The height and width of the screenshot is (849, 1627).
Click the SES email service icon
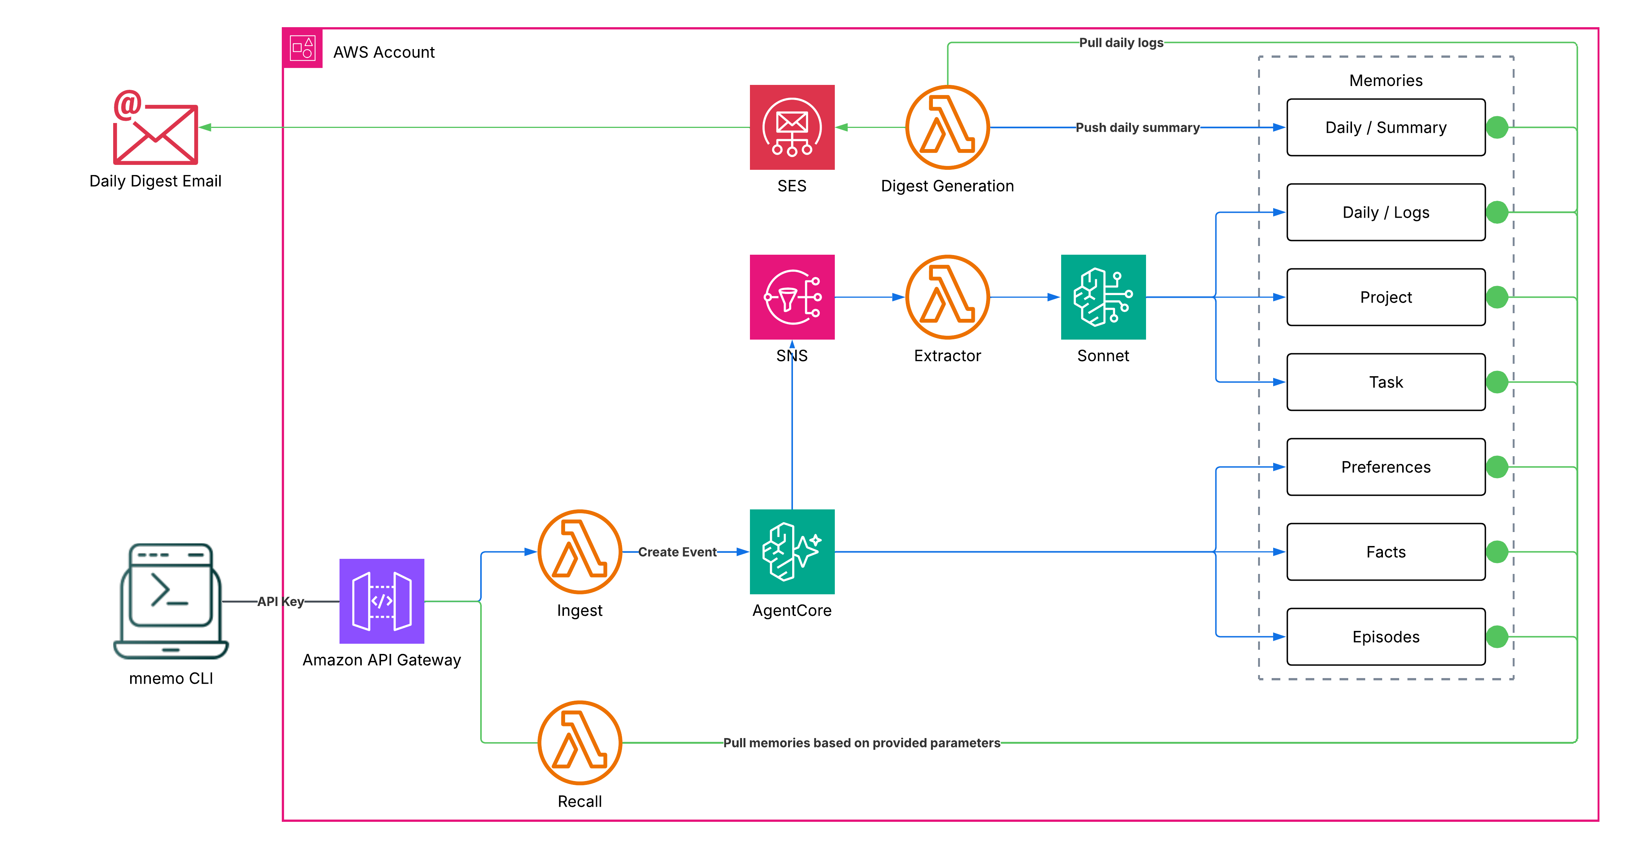coord(791,127)
